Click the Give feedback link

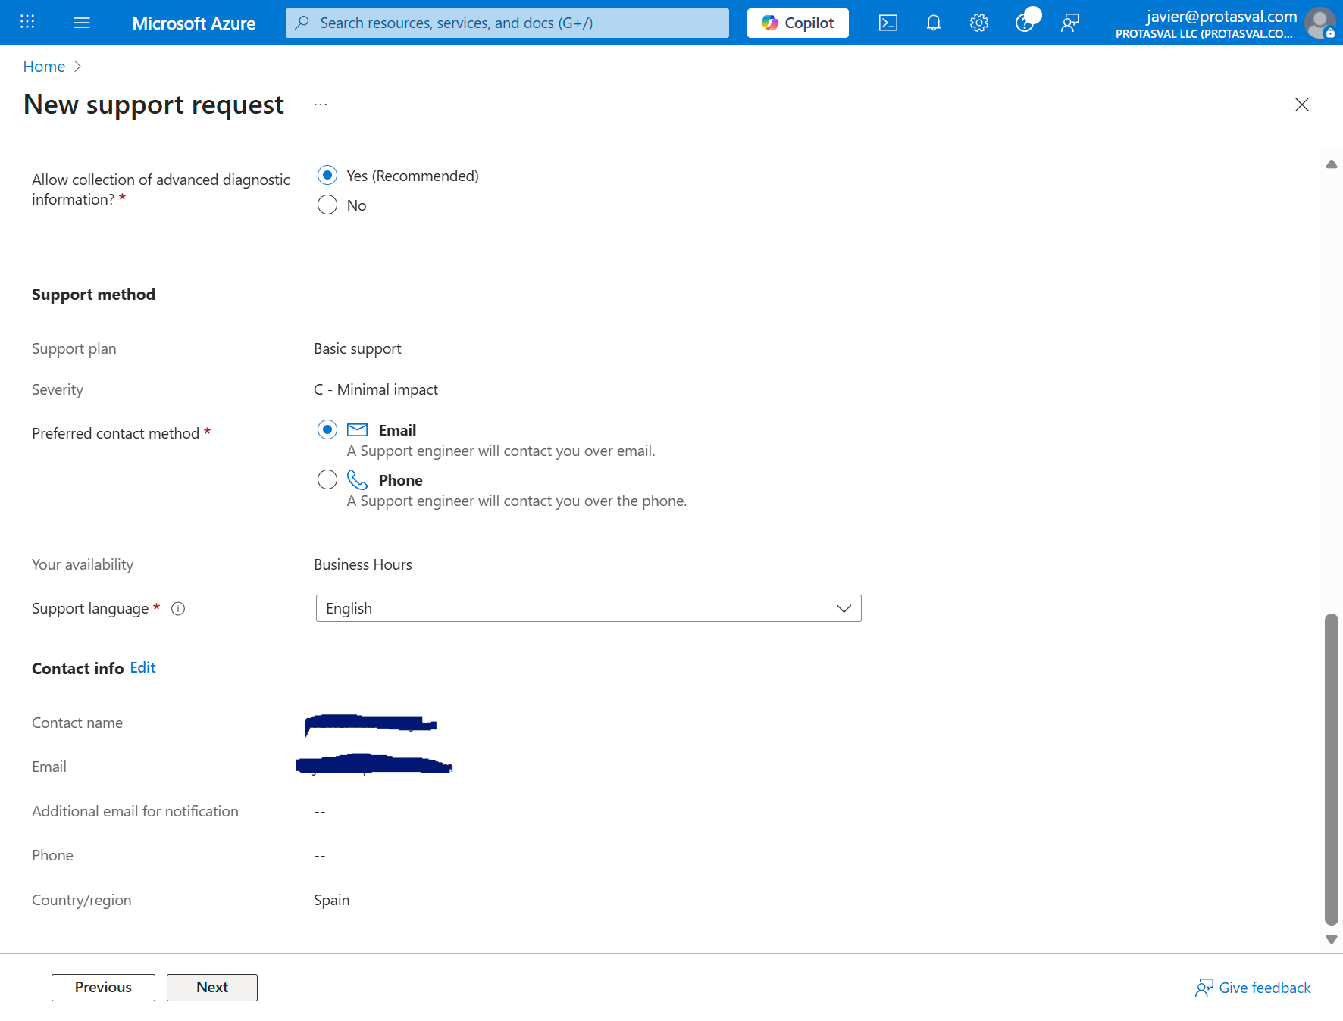point(1254,988)
